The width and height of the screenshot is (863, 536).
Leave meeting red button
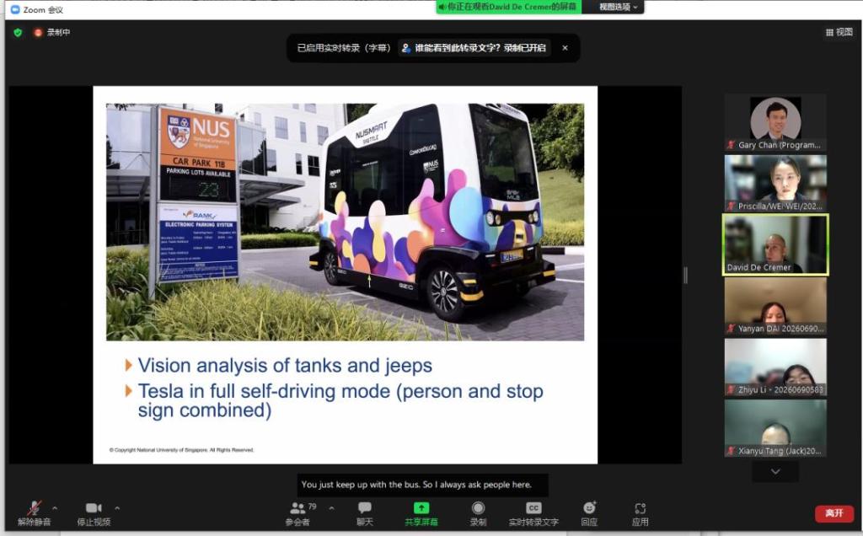834,513
